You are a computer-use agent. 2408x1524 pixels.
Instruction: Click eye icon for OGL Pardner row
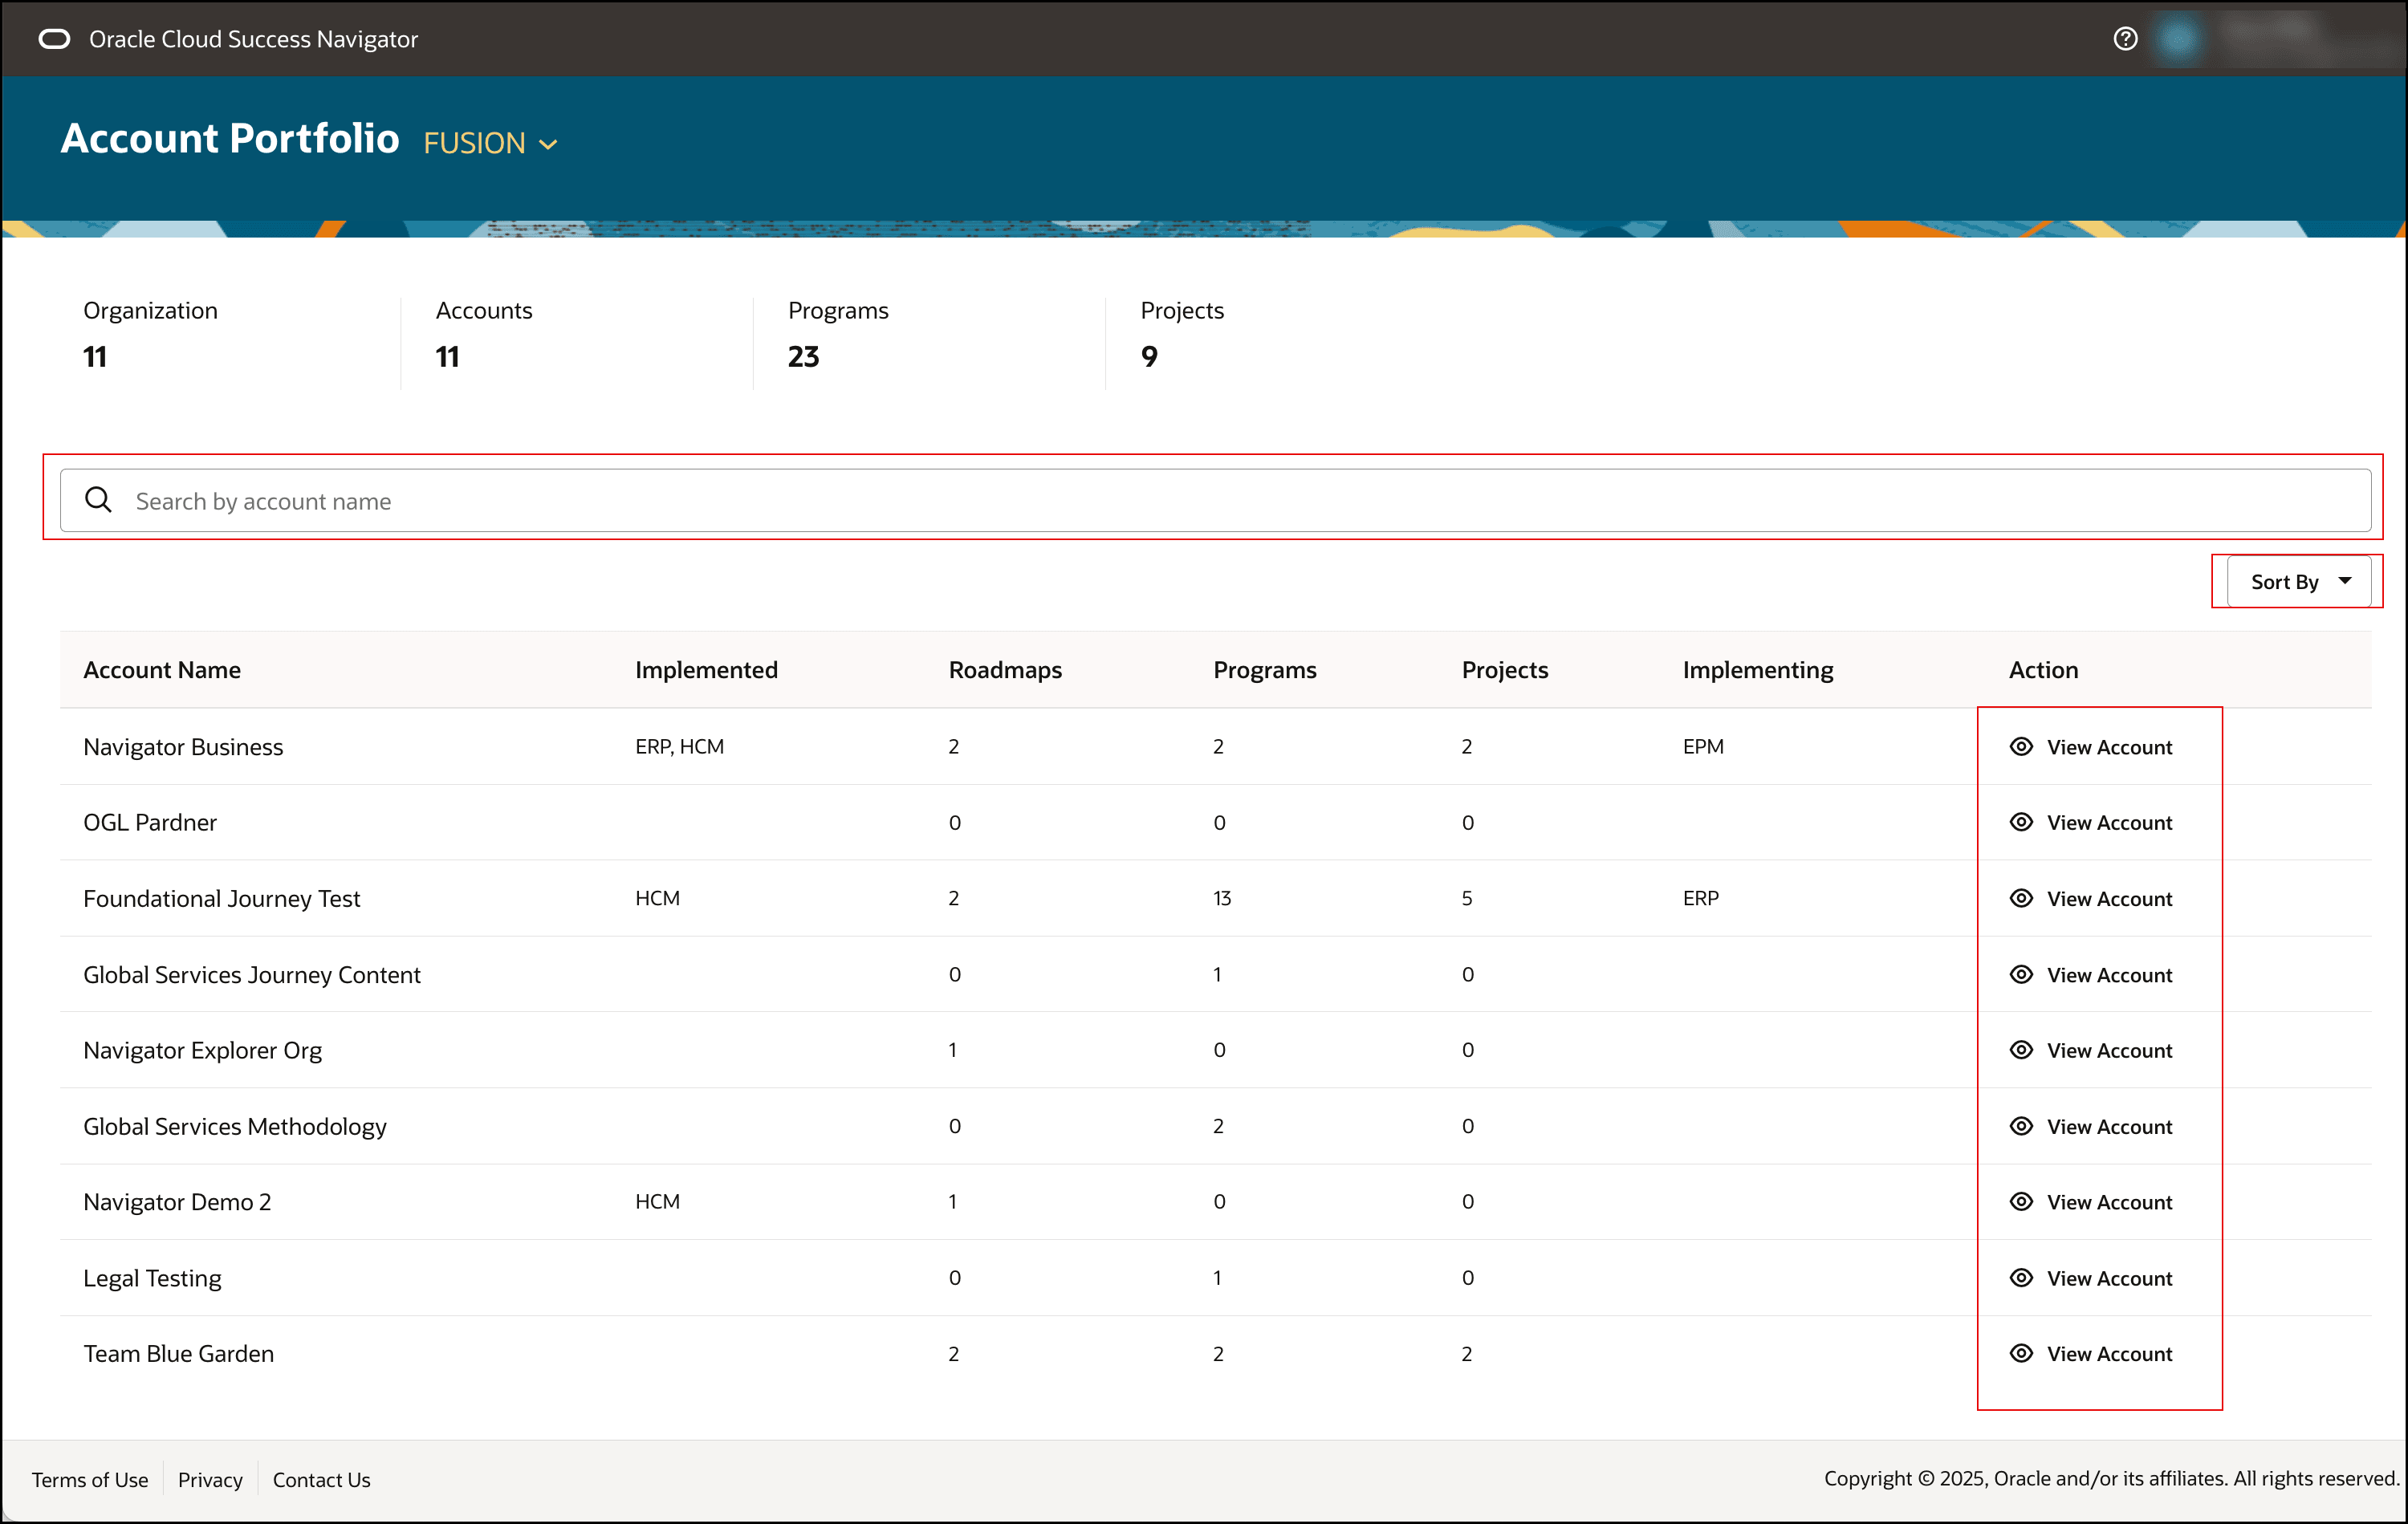pyautogui.click(x=2021, y=822)
